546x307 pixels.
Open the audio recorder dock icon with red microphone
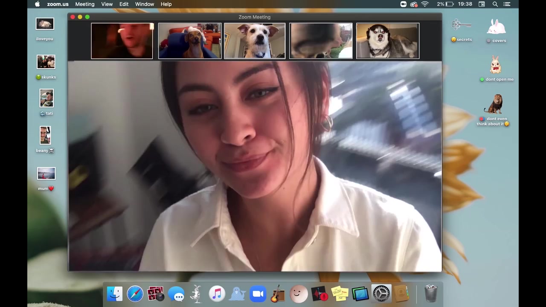319,294
